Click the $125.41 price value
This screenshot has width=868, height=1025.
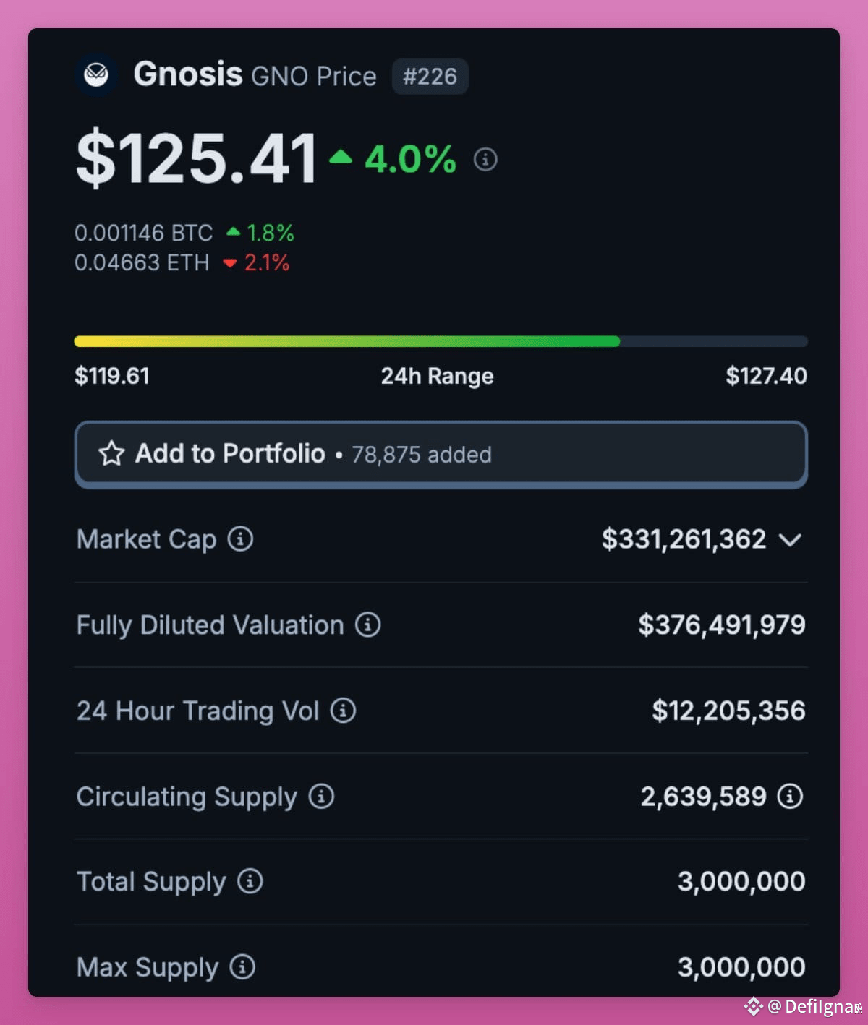tap(196, 158)
